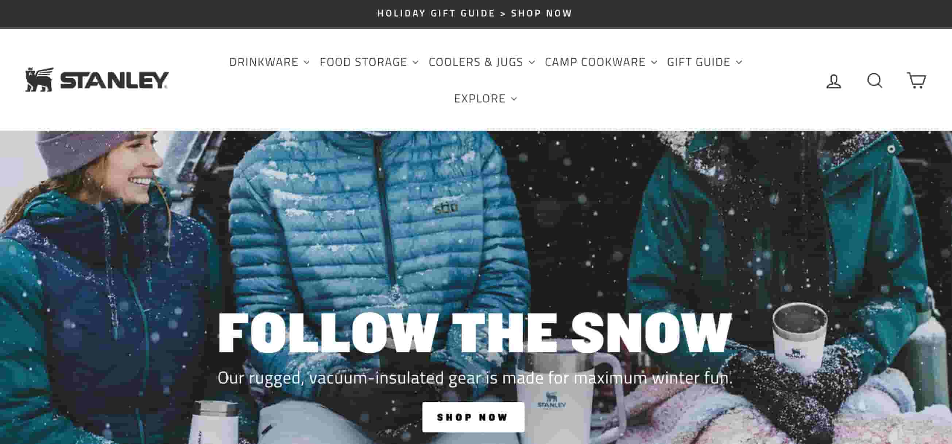Screen dimensions: 952x444
Task: Expand the Gift Guide dropdown chevron
Action: click(x=739, y=62)
